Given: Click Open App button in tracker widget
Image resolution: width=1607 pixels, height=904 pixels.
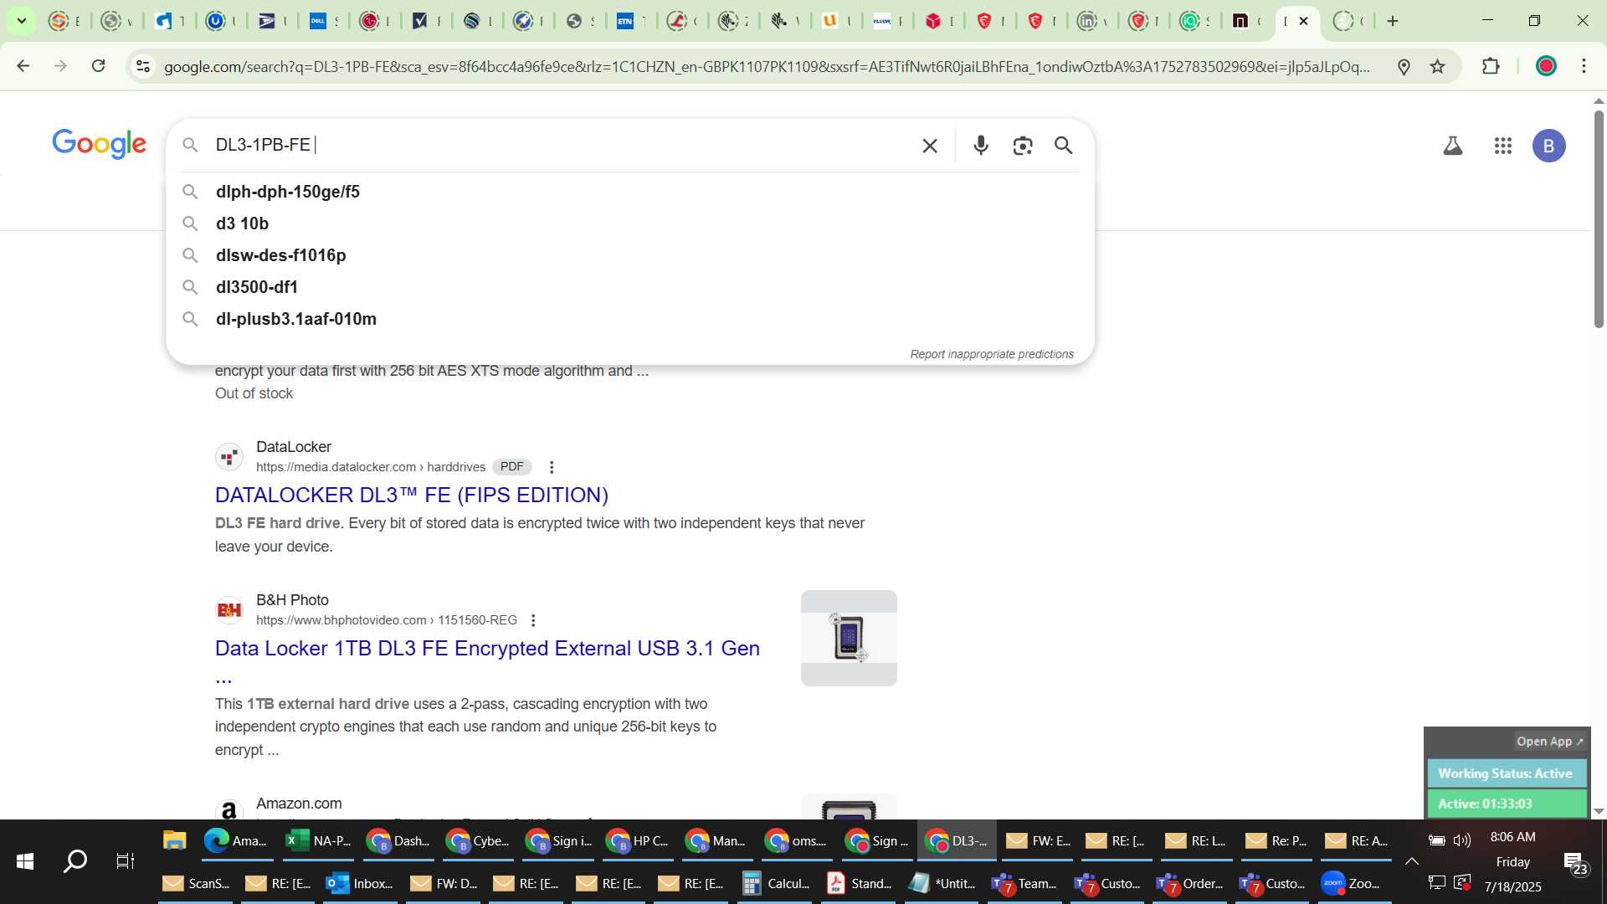Looking at the screenshot, I should point(1549,742).
